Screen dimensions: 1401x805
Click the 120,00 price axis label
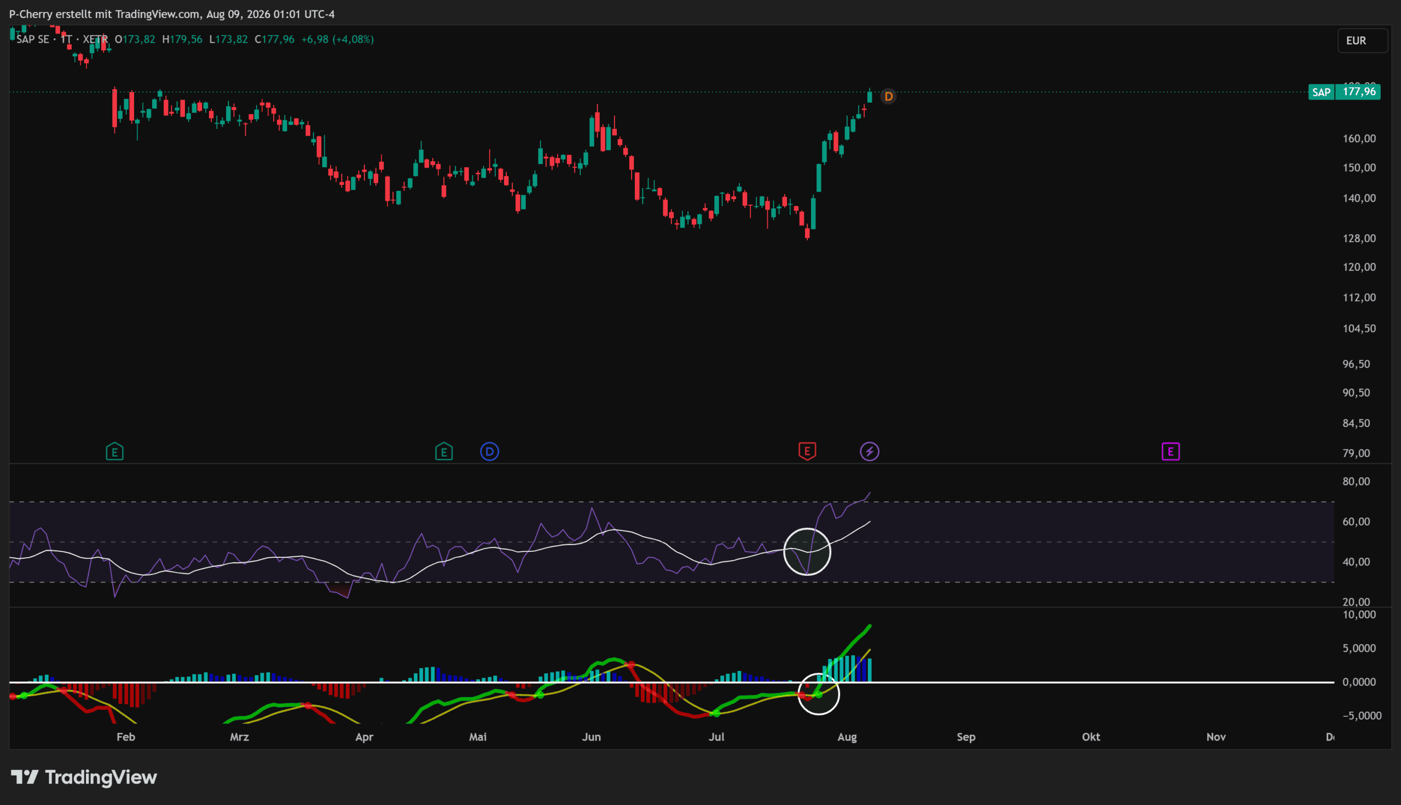point(1359,267)
